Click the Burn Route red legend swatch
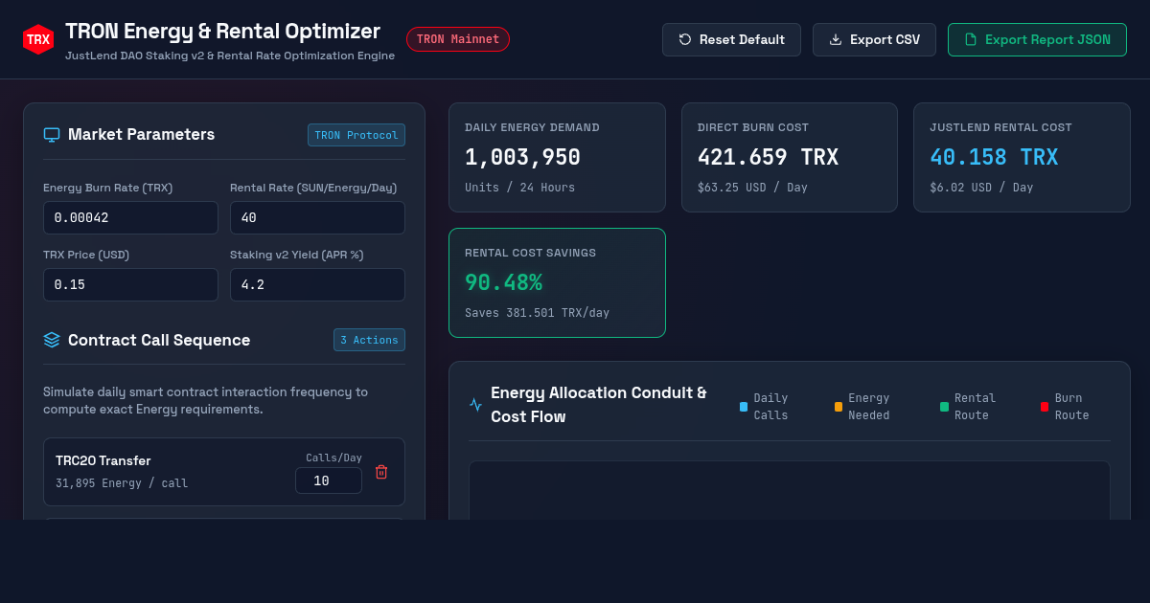Image resolution: width=1150 pixels, height=603 pixels. 1045,407
